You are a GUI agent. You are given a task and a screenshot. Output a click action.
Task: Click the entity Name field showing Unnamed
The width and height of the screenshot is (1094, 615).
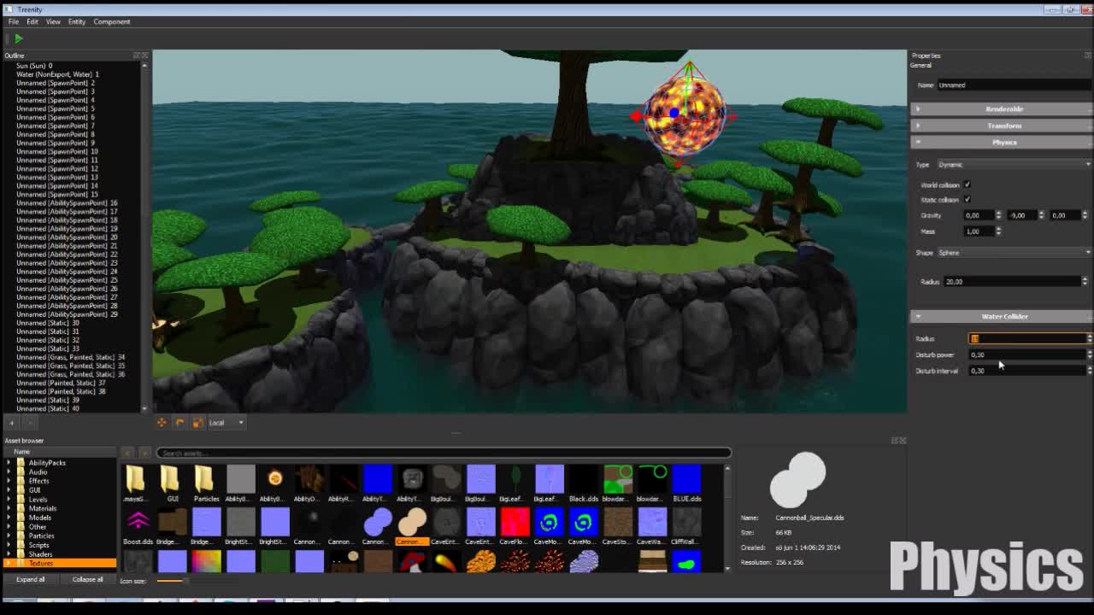point(1014,85)
